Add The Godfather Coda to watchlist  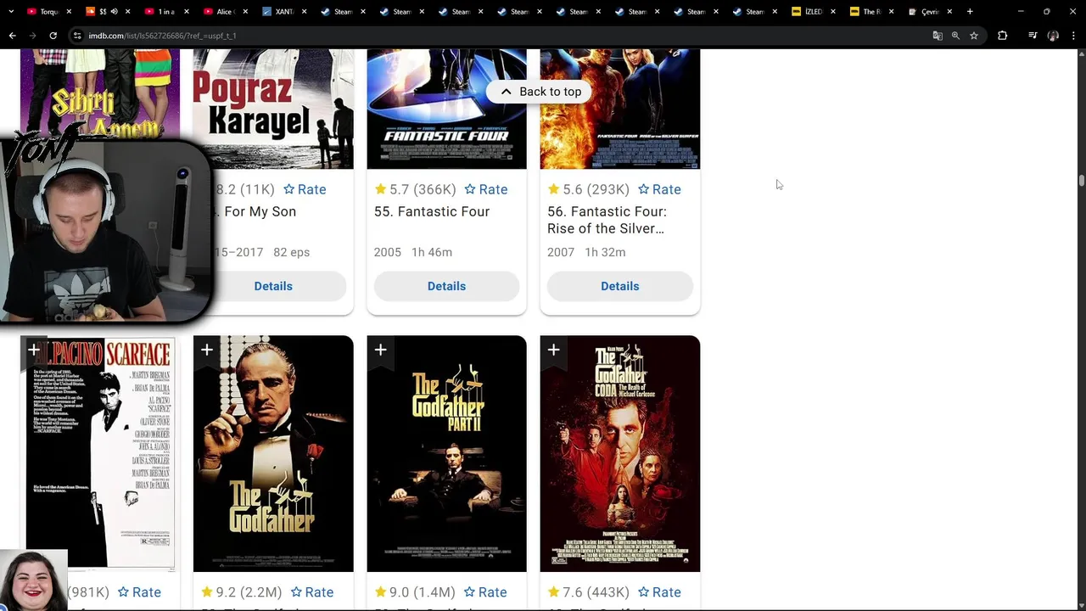(x=553, y=350)
